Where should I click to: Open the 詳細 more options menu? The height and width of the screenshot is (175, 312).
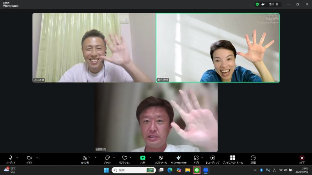(x=253, y=158)
